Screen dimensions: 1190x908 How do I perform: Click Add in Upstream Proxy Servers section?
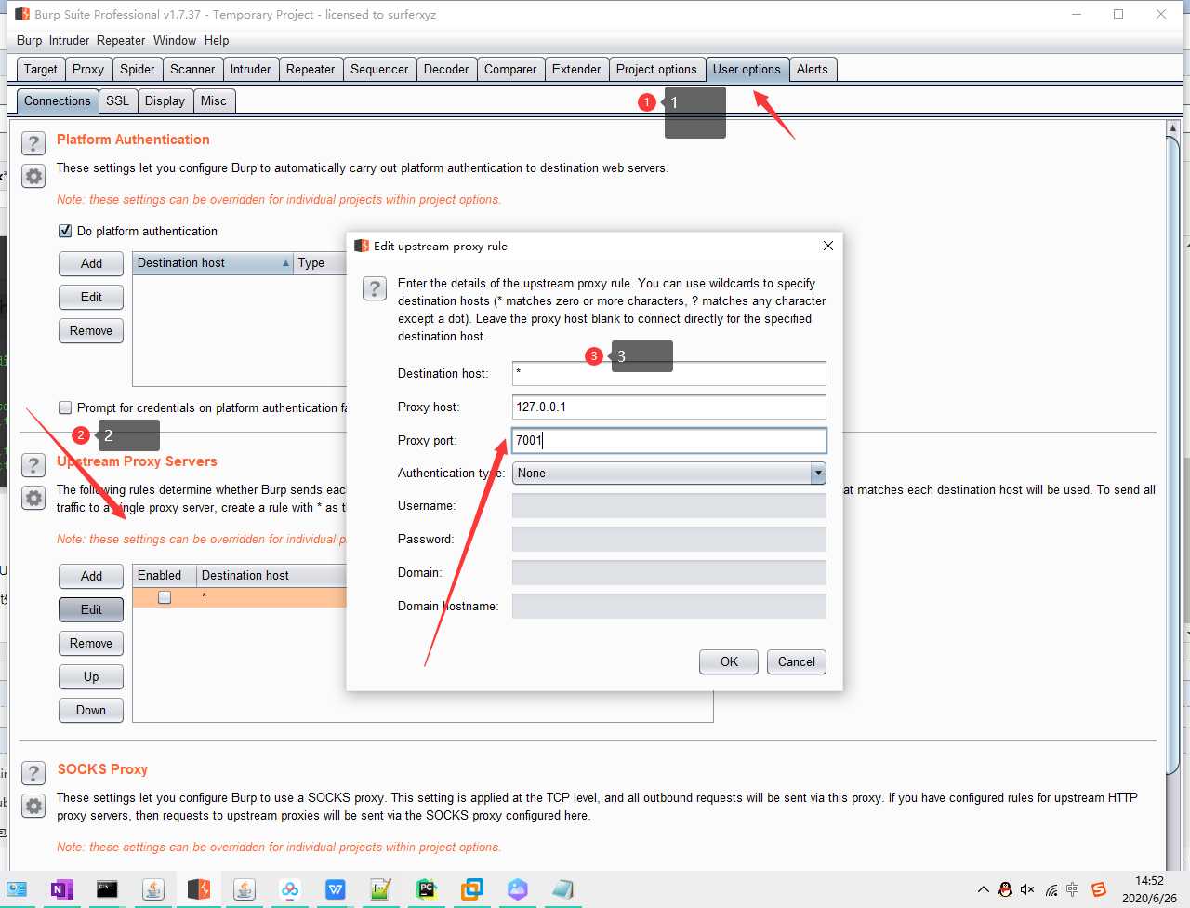point(91,576)
